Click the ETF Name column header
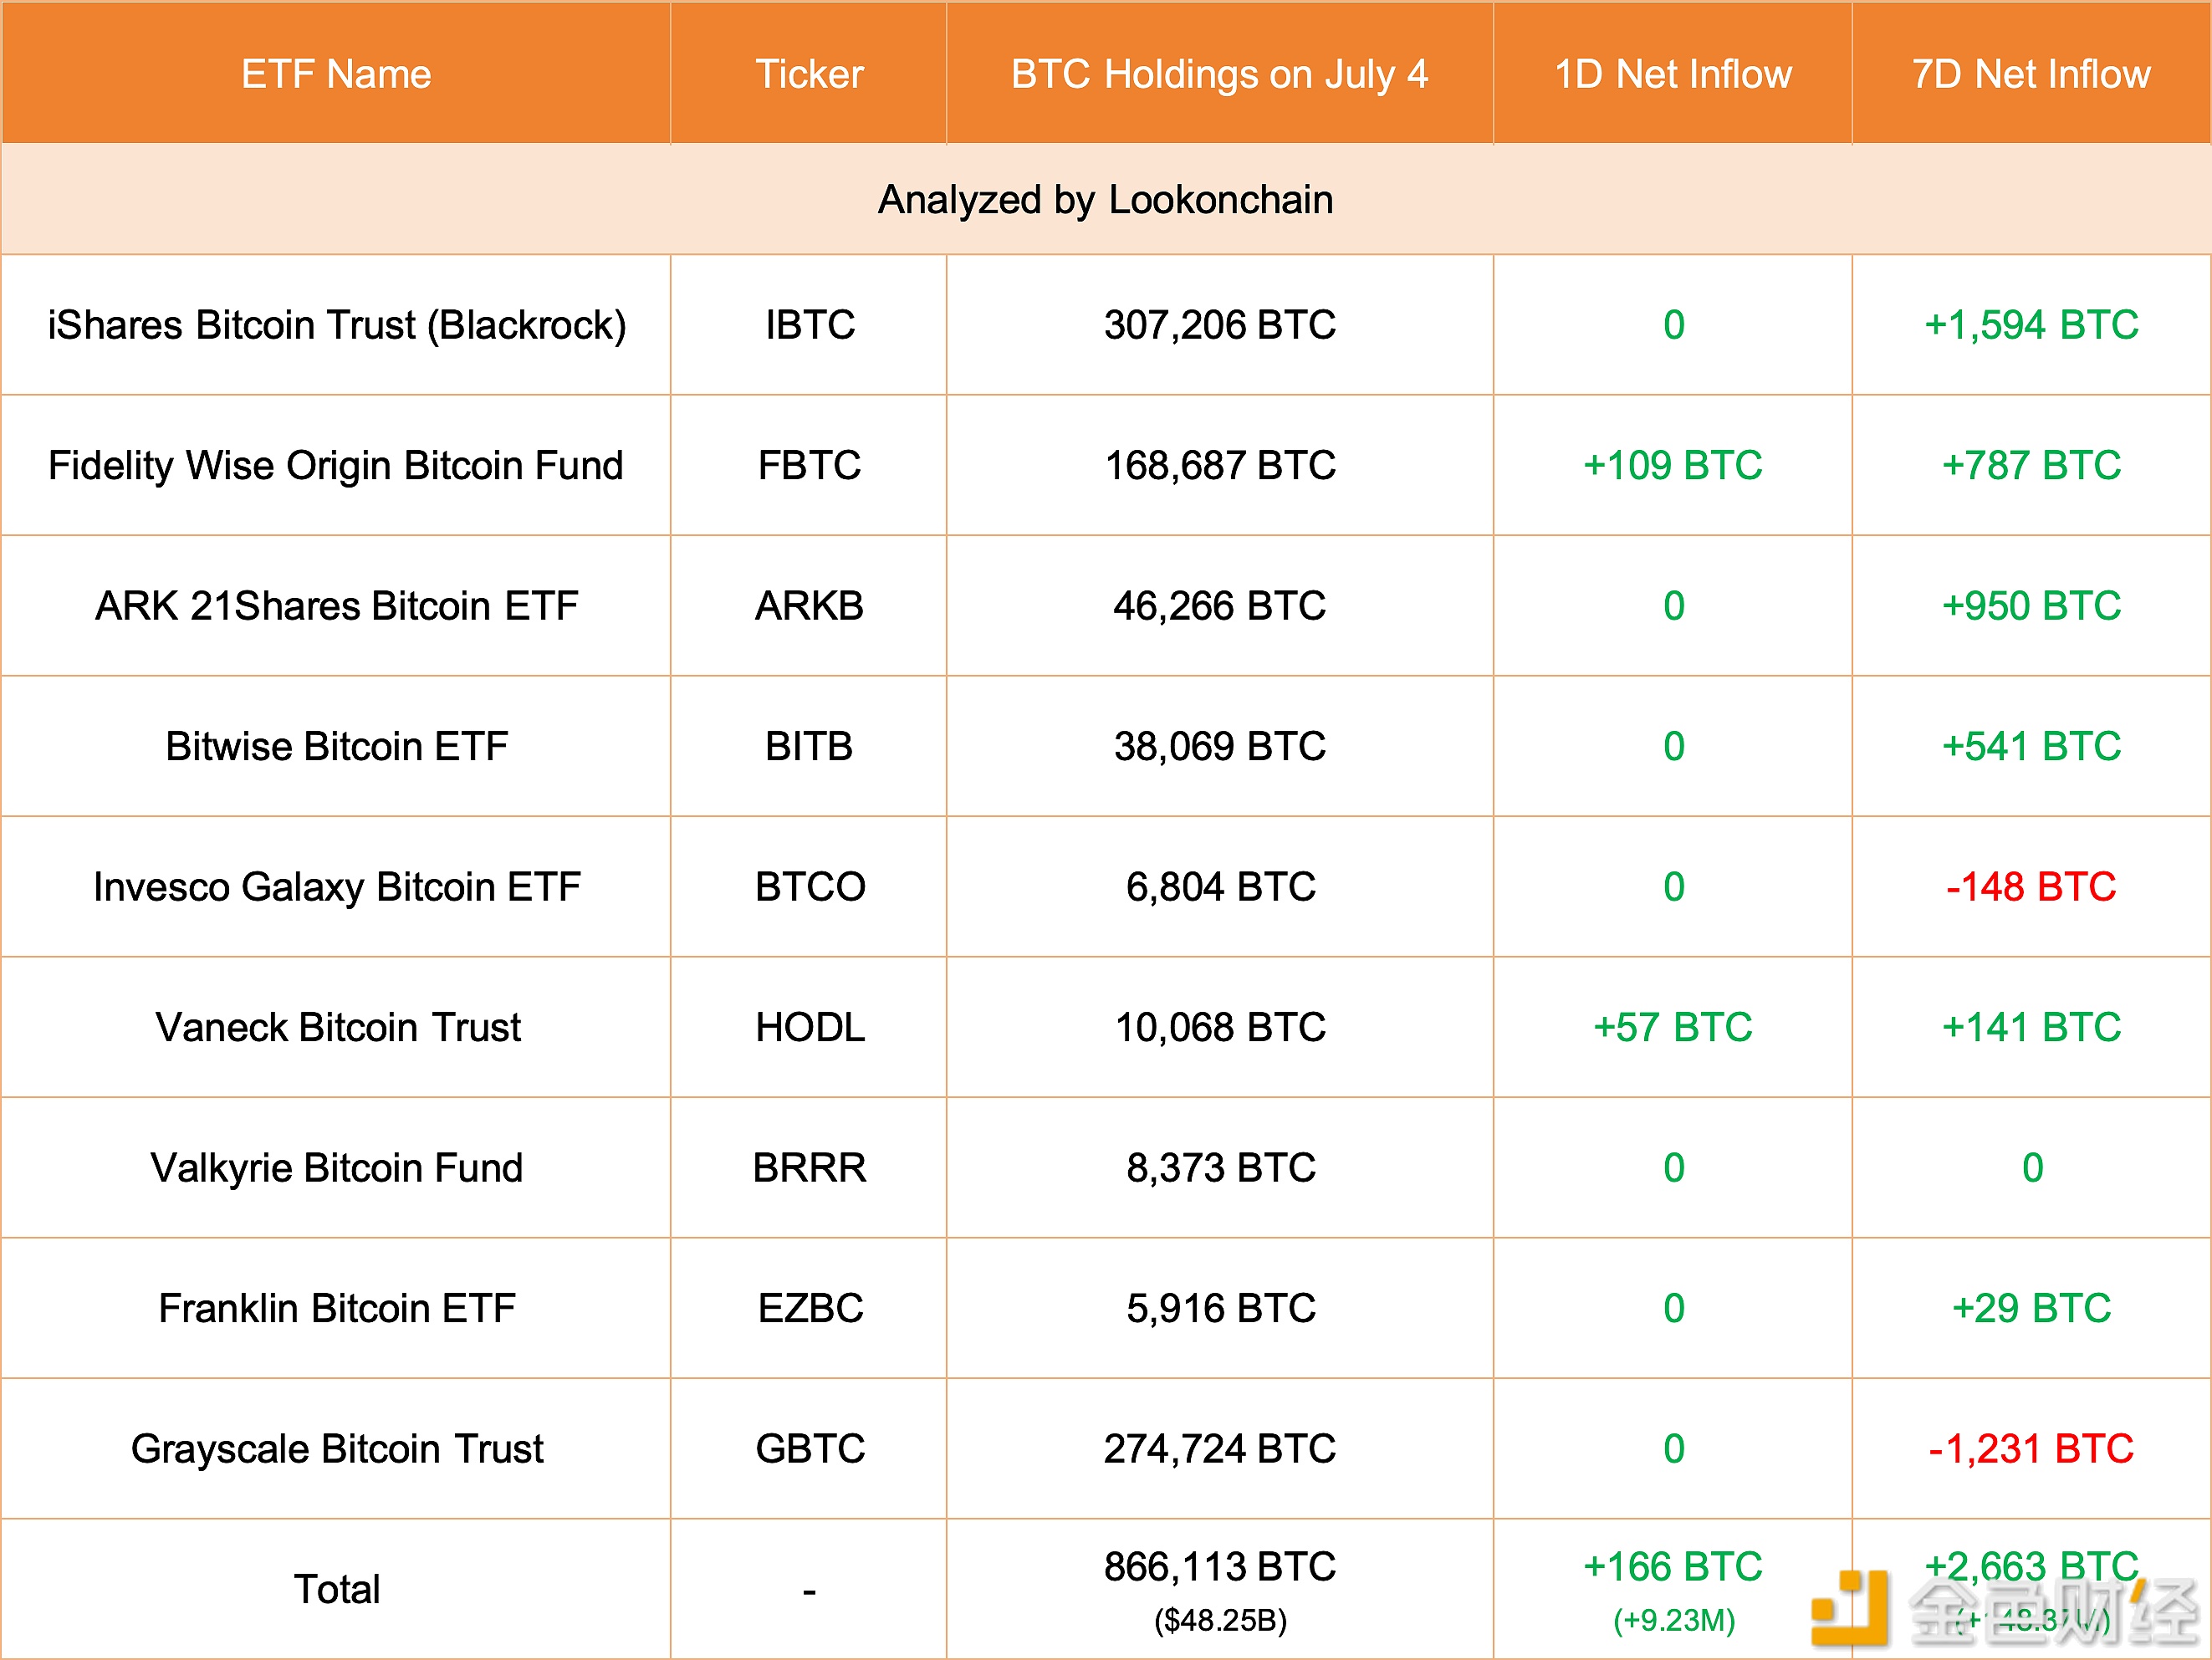The image size is (2212, 1660). pos(336,74)
